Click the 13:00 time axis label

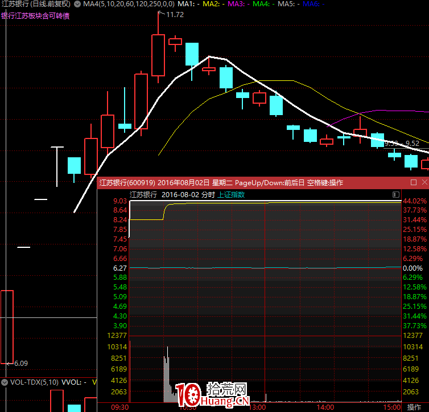(257, 407)
